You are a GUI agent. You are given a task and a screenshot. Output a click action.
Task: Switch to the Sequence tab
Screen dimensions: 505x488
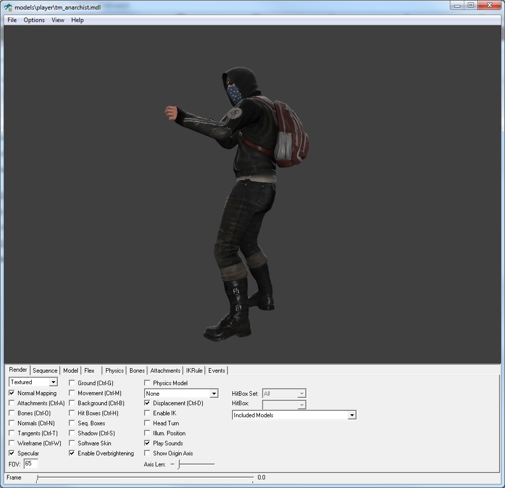45,371
